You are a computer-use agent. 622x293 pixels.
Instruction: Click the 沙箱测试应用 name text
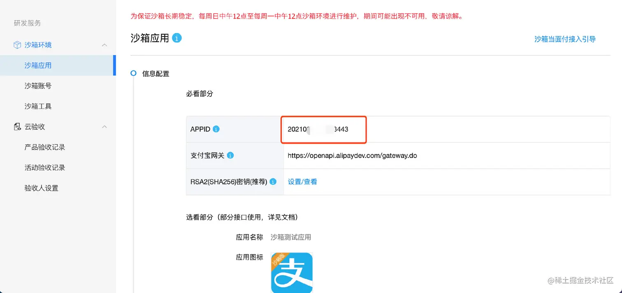pos(291,237)
